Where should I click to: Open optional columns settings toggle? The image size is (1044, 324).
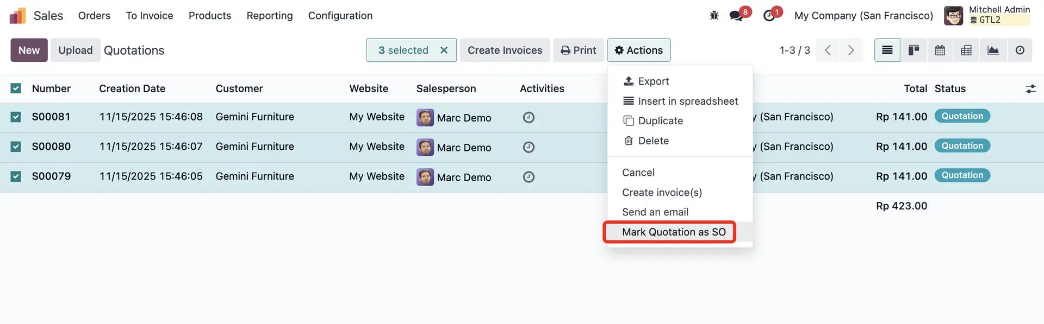(1030, 89)
